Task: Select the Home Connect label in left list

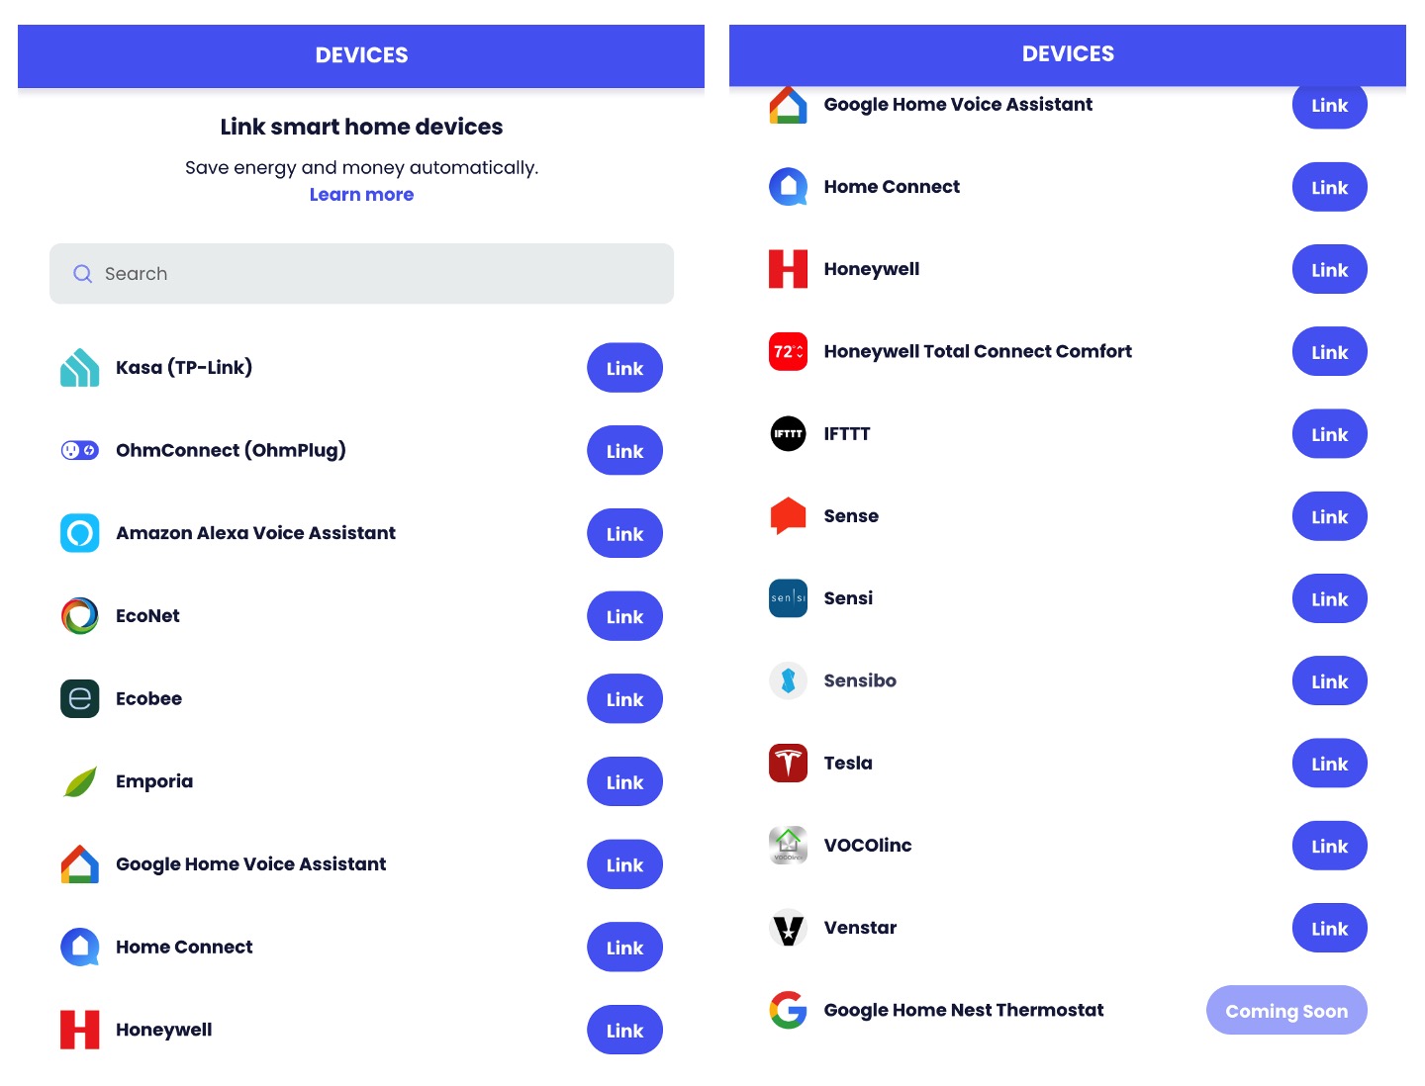Action: pos(184,947)
